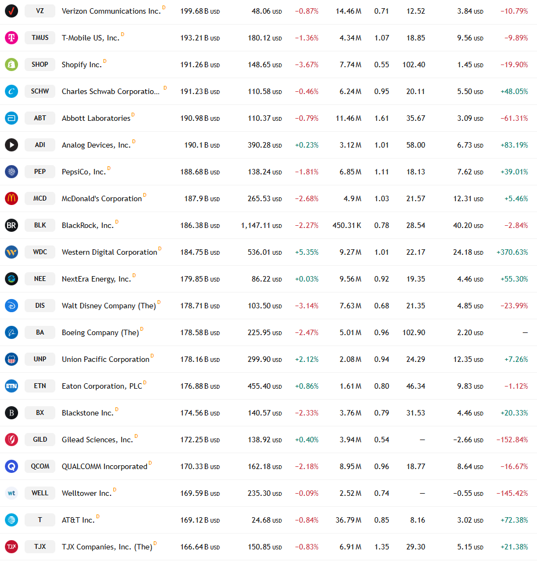This screenshot has height=562, width=537.
Task: Click the T-Mobile logo icon
Action: [11, 38]
